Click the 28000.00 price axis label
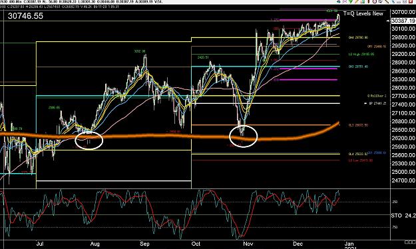This screenshot has width=416, height=249. [403, 88]
